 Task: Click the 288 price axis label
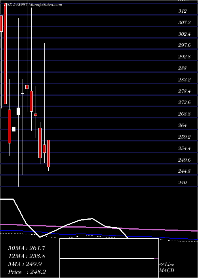click(x=183, y=68)
